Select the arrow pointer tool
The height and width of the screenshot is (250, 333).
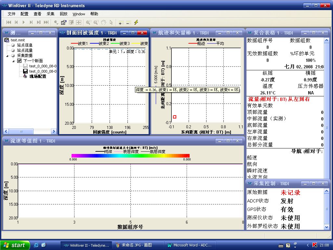click(111, 22)
